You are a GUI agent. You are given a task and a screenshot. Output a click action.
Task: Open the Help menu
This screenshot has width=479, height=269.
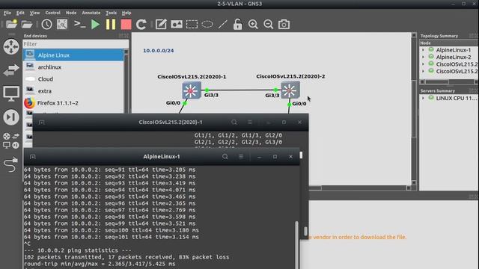click(126, 13)
